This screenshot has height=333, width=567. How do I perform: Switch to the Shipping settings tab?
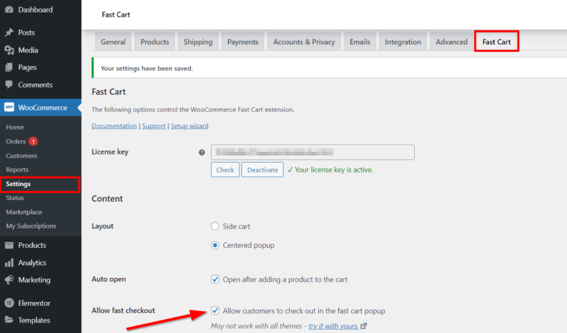tap(198, 42)
